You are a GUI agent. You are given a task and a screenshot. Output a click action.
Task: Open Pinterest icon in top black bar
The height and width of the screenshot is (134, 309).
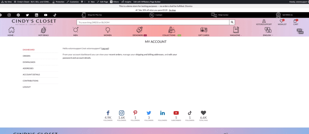18,15
